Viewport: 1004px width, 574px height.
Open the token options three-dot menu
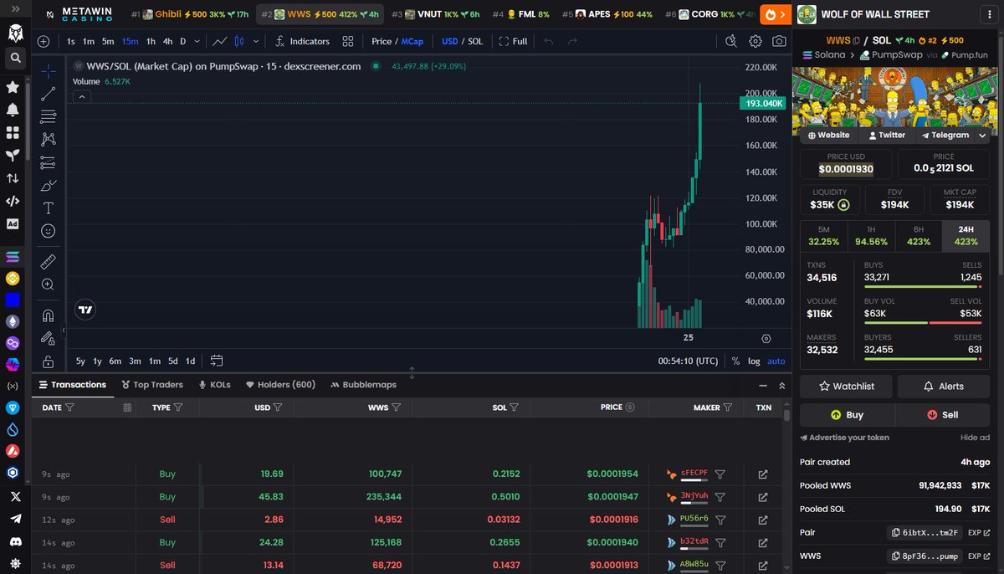(x=991, y=14)
